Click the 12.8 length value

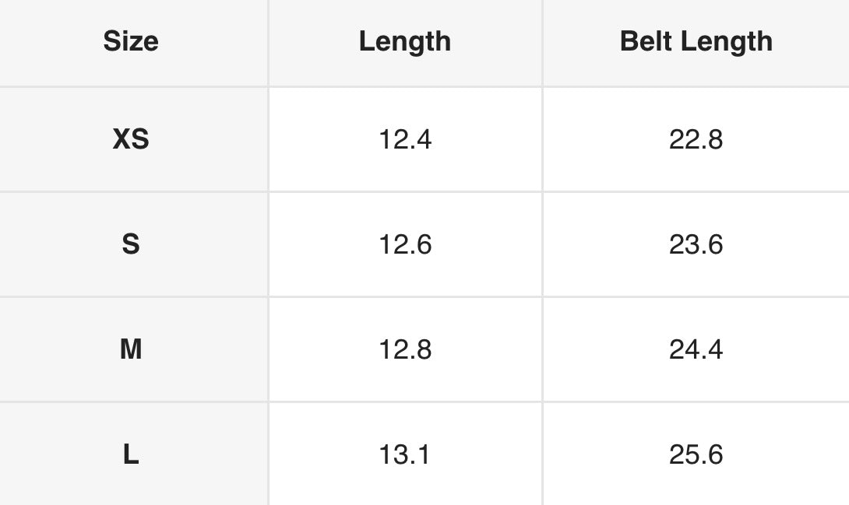405,349
